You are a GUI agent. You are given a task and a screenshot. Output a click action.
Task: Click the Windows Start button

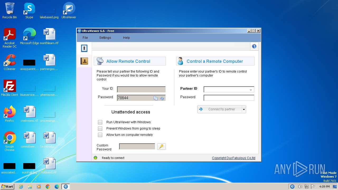7,187
